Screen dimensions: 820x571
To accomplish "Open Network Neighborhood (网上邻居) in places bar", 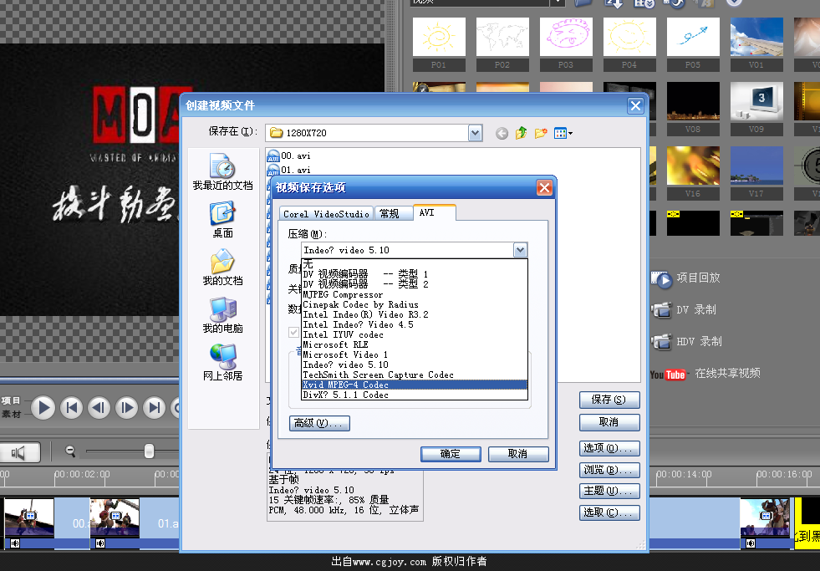I will (x=223, y=362).
